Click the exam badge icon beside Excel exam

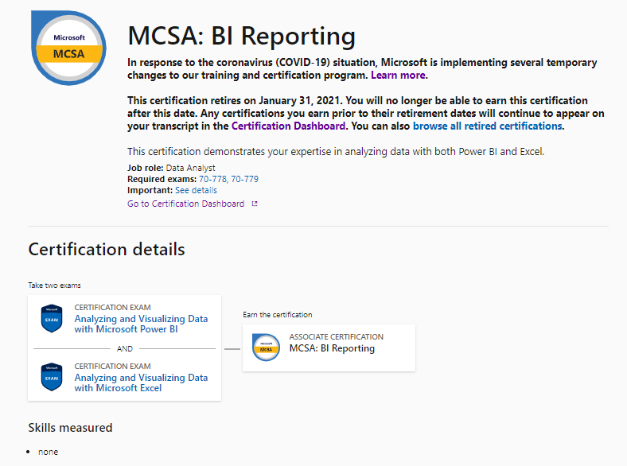pyautogui.click(x=52, y=377)
